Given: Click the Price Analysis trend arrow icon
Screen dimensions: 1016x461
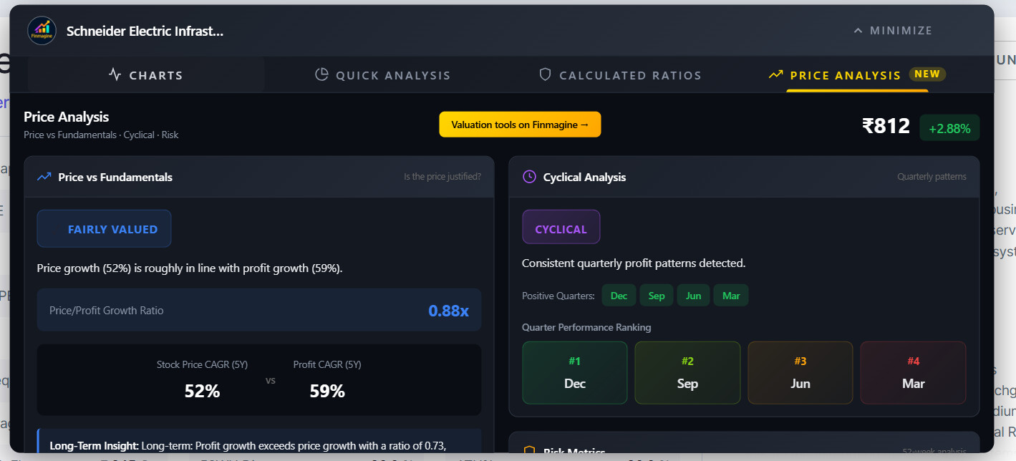Looking at the screenshot, I should [775, 75].
